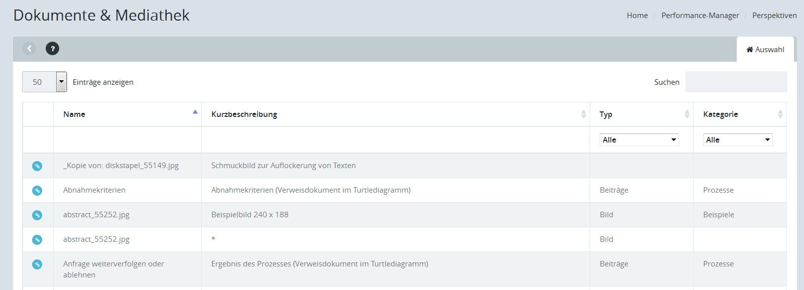Go to Home in breadcrumb
804x290 pixels.
pos(637,16)
